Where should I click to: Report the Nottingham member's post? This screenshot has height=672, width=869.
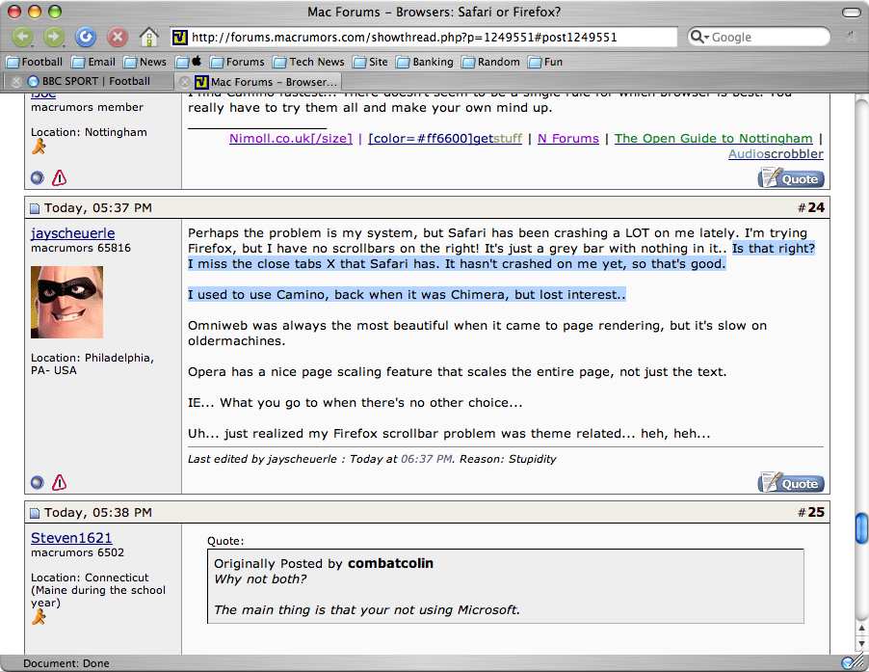tap(59, 178)
